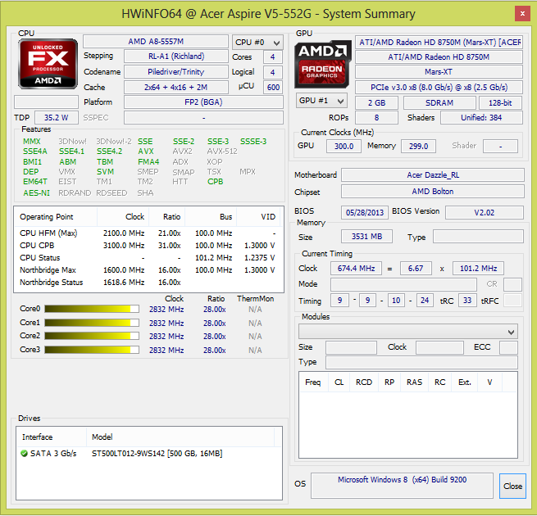537x516 pixels.
Task: Select the CPU CPB operating point row
Action: pos(148,246)
